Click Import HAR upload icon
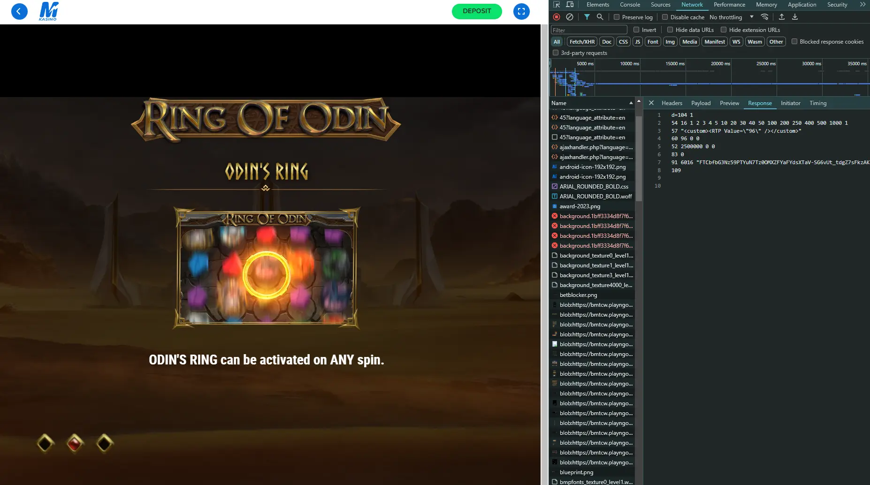This screenshot has height=485, width=870. (782, 17)
